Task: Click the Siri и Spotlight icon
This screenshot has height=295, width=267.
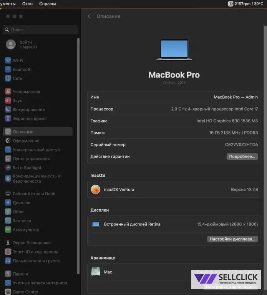Action: (x=8, y=167)
